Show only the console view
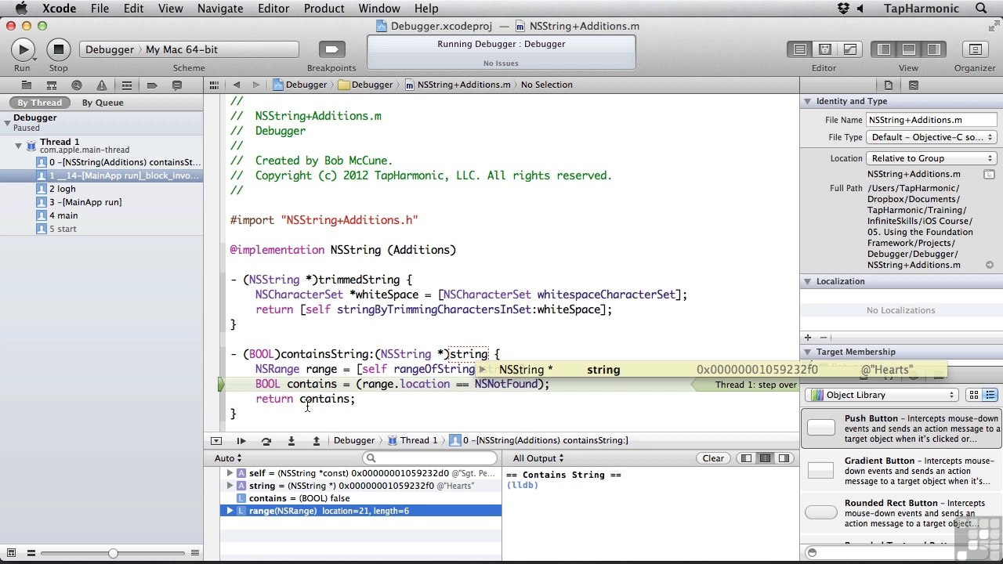 point(784,458)
